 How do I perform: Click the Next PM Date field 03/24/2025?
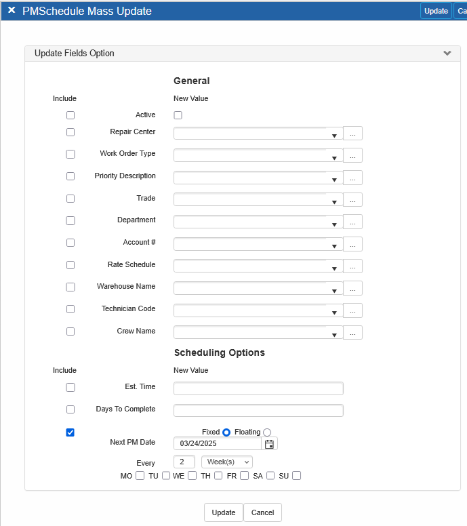[218, 443]
